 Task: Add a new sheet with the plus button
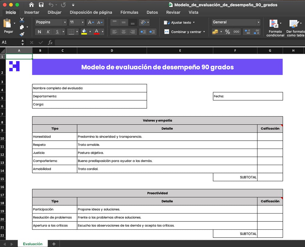tap(54, 244)
